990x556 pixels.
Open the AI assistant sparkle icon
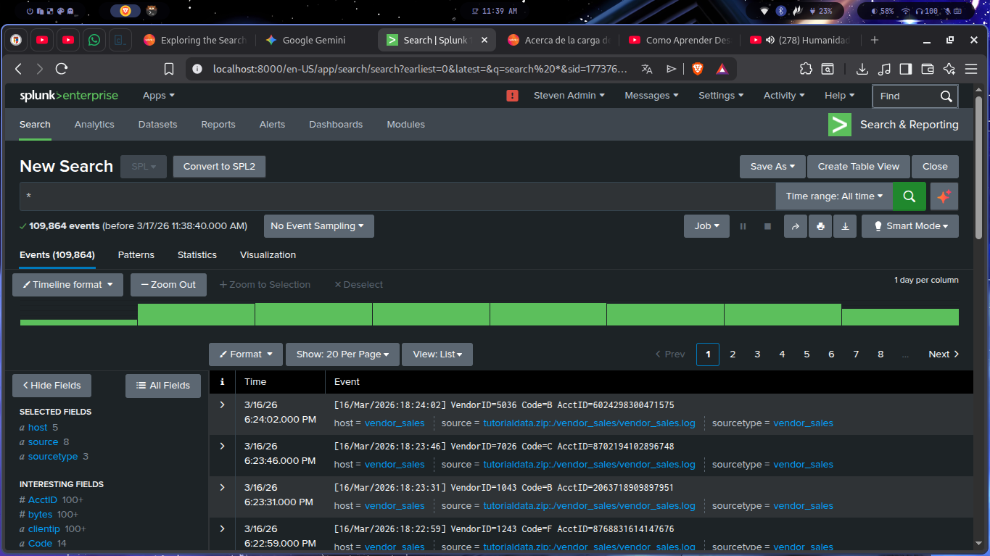[x=944, y=196]
